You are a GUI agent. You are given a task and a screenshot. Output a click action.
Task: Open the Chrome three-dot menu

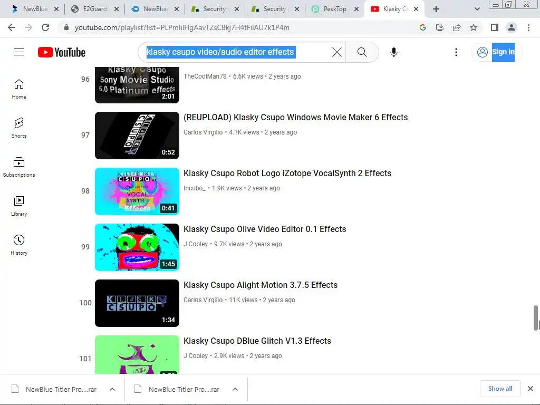pyautogui.click(x=528, y=27)
